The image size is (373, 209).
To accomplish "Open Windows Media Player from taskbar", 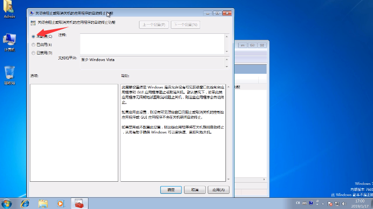I will (61, 203).
